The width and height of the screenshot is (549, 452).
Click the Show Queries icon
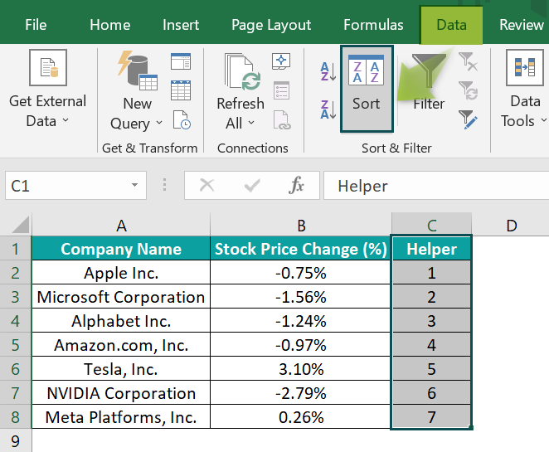[181, 61]
